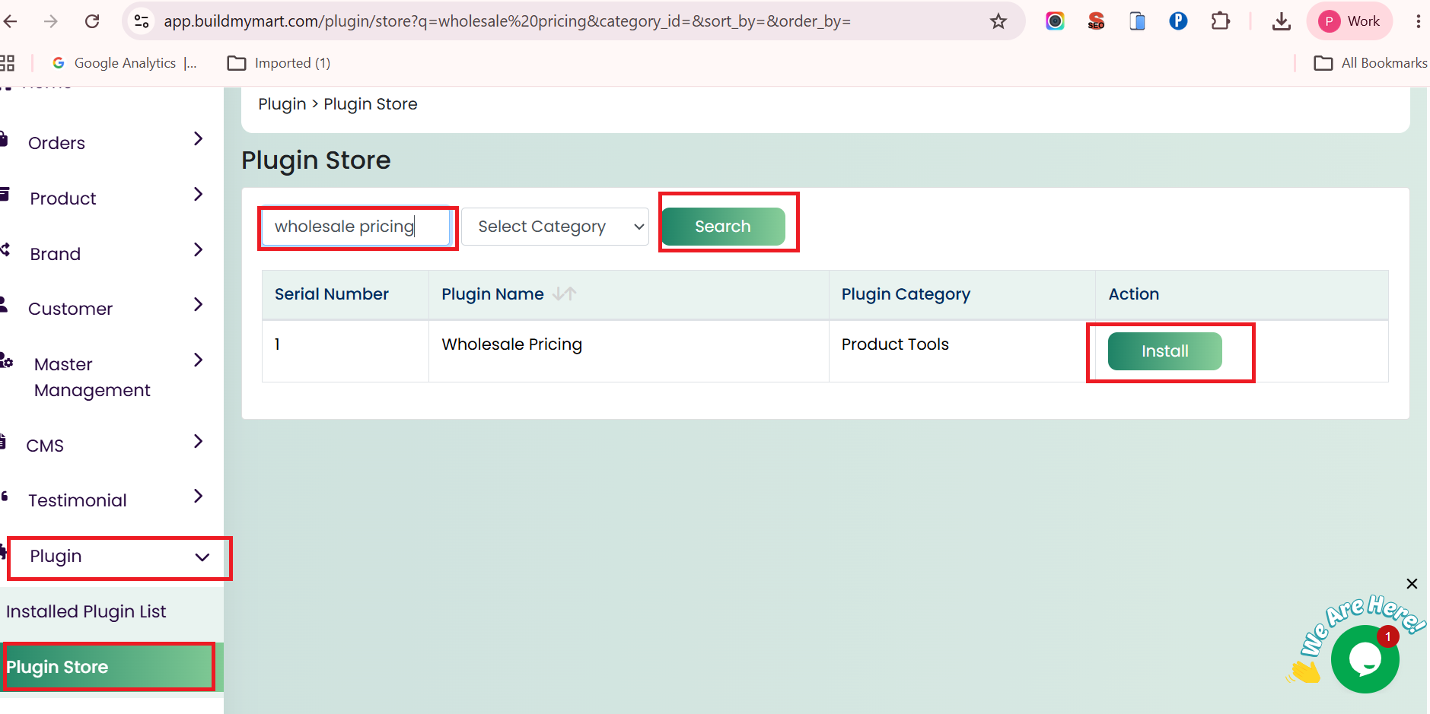This screenshot has height=714, width=1430.
Task: Open the Select Category dropdown
Action: pos(555,227)
